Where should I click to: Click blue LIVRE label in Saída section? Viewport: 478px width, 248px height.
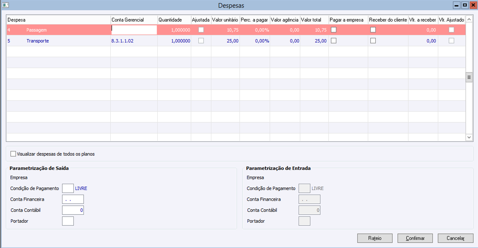pyautogui.click(x=81, y=188)
